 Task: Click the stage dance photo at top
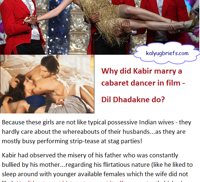pos(99,27)
